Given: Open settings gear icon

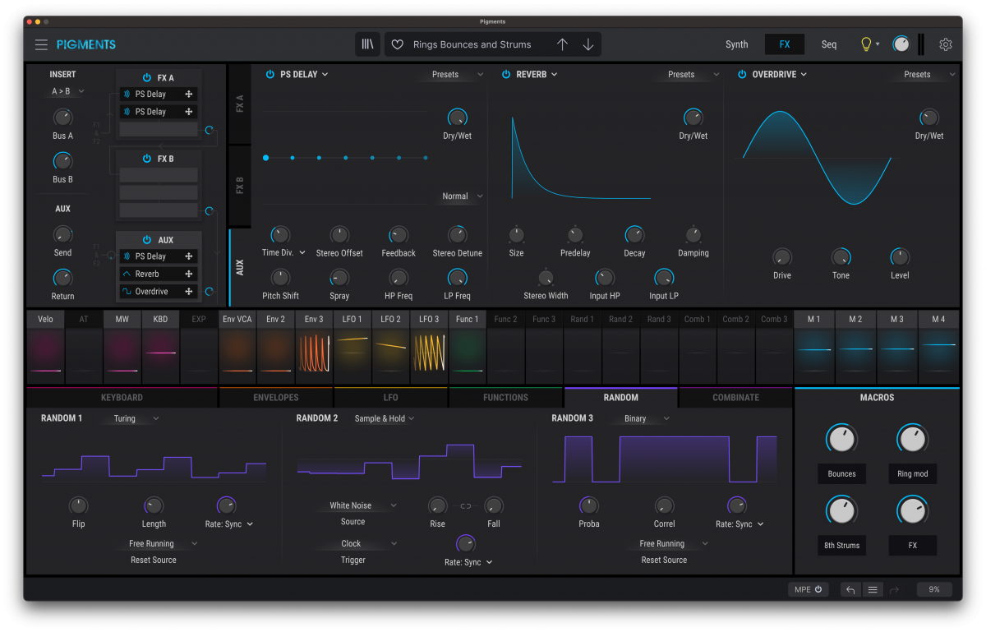Looking at the screenshot, I should coord(946,44).
